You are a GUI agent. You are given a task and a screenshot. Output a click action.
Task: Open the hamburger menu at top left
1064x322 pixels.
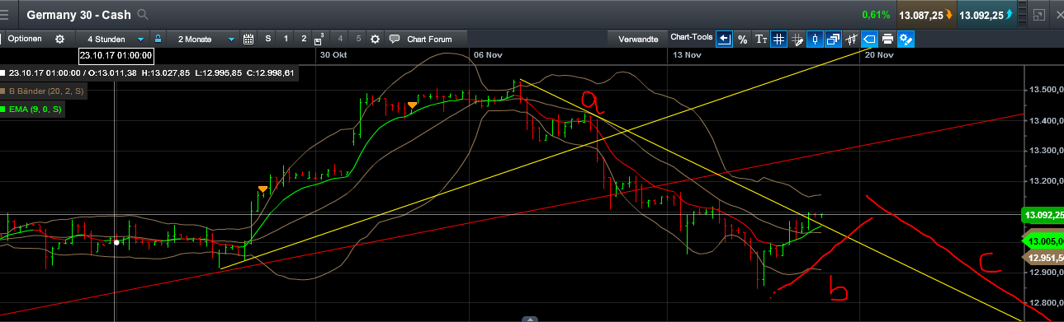(x=5, y=14)
